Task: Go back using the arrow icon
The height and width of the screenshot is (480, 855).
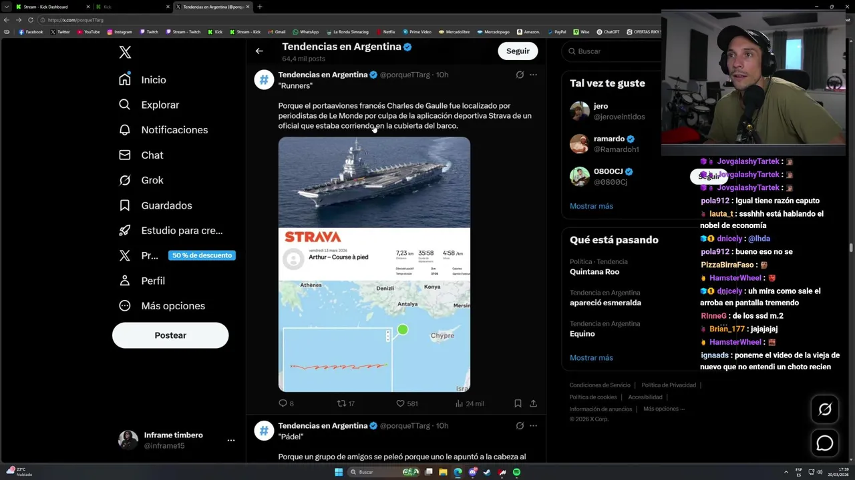Action: 259,51
